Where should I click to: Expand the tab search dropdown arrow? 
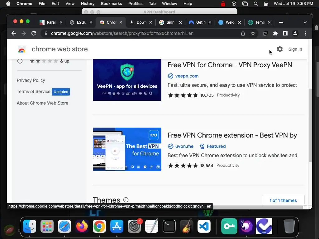coord(305,22)
